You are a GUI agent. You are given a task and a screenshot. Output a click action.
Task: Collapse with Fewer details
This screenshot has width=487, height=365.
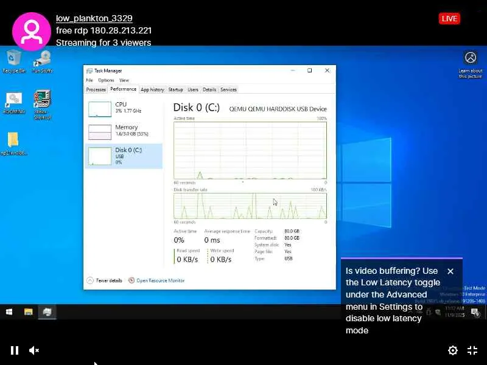104,280
